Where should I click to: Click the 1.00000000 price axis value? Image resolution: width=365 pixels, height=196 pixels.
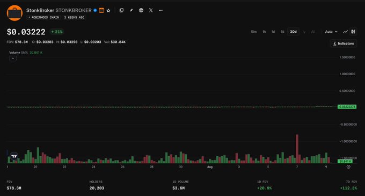[347, 74]
